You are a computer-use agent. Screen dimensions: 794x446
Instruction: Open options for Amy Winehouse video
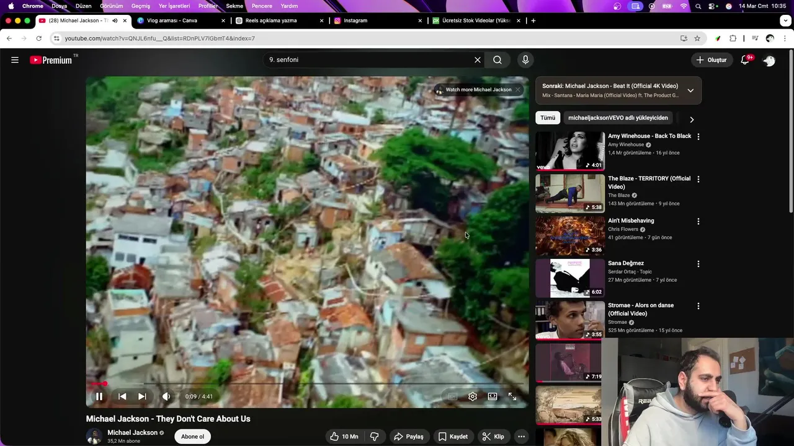pos(698,136)
